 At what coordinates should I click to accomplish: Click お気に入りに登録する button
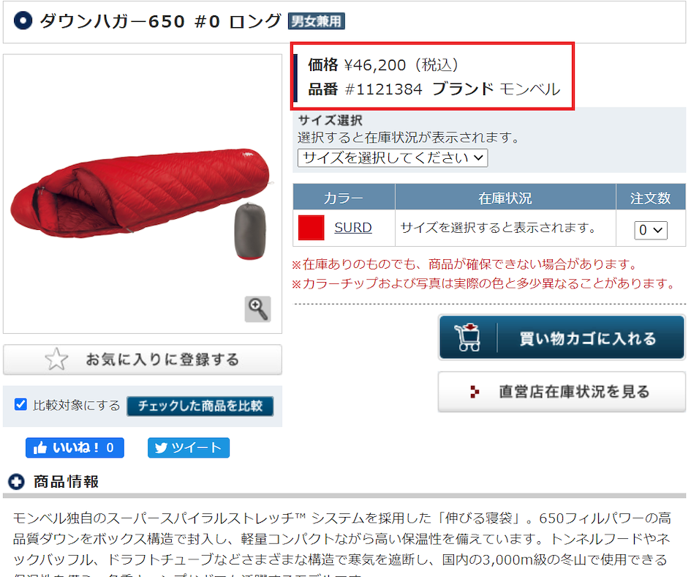point(143,360)
